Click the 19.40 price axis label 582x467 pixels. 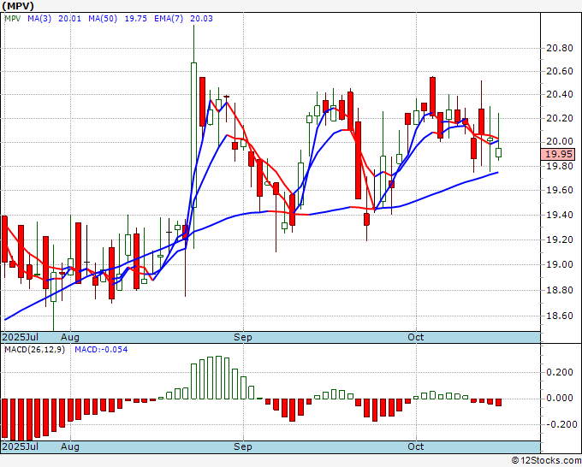pyautogui.click(x=560, y=216)
